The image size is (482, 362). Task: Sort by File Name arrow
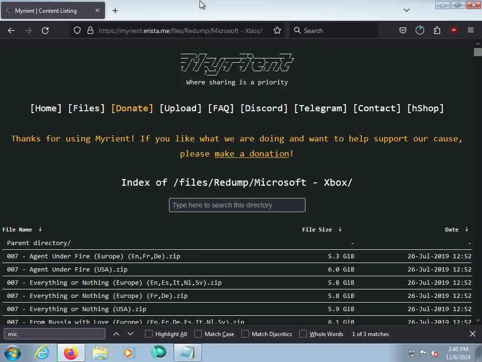click(40, 230)
